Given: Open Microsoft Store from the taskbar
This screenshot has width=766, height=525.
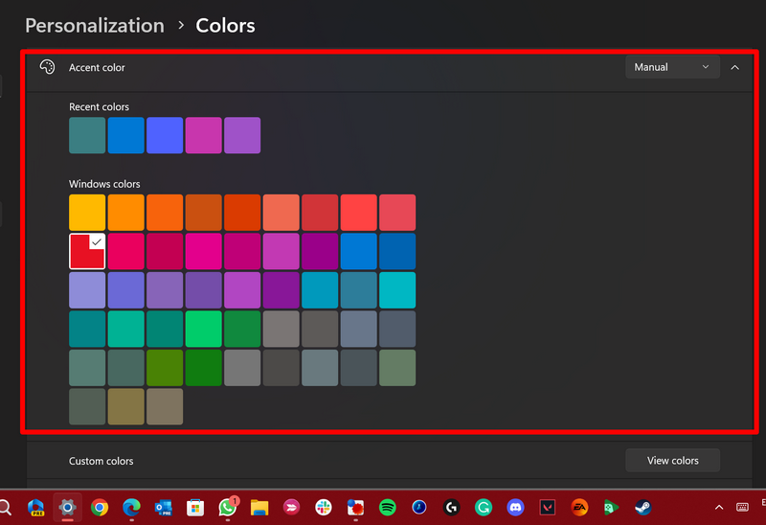Looking at the screenshot, I should click(x=195, y=507).
